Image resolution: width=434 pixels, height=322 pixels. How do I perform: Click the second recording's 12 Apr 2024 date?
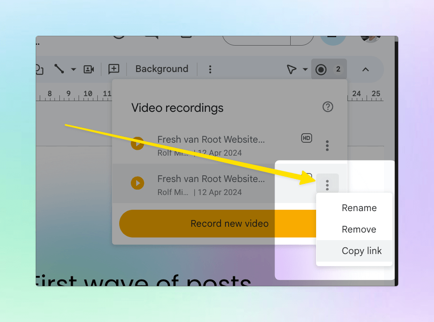[220, 192]
